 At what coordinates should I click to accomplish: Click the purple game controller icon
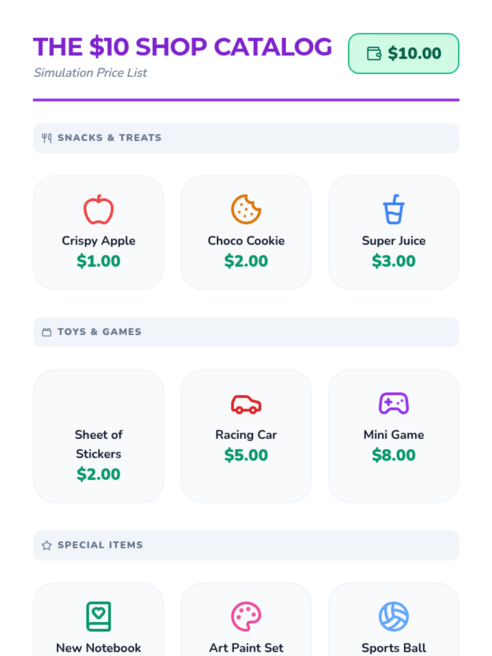(394, 404)
